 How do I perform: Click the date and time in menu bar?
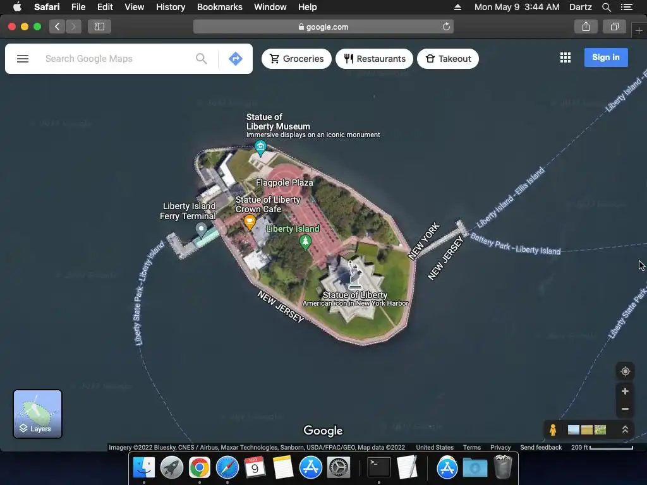[x=517, y=7]
